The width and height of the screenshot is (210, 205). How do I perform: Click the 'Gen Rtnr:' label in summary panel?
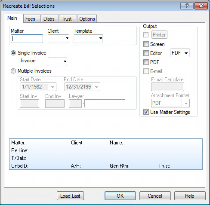point(120,166)
